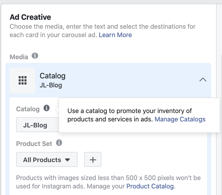The image size is (222, 195).
Task: Click the Product Set field label
Action: coord(34,144)
